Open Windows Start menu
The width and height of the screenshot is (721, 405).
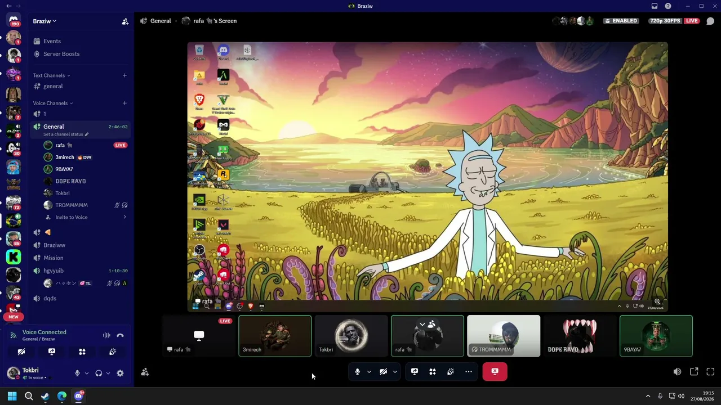point(12,397)
